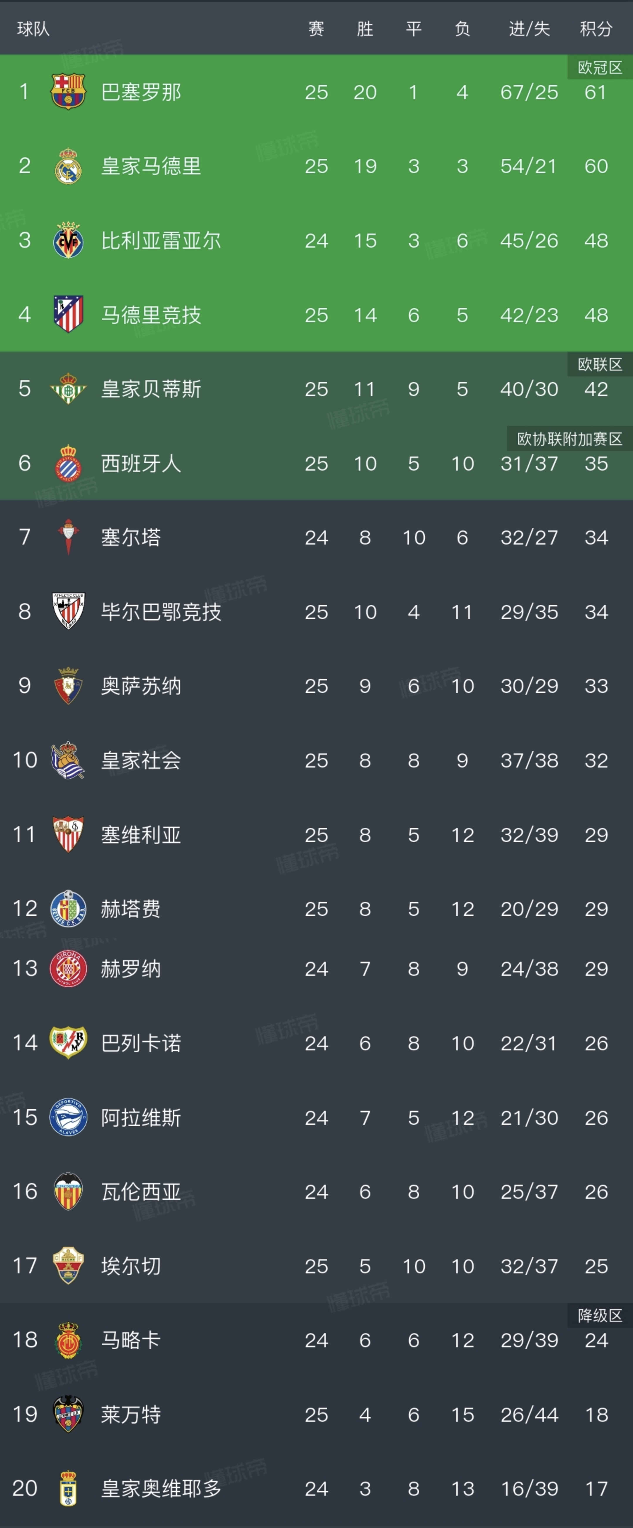Screen dimensions: 633x1528
Task: Tap the Real Madrid crest icon
Action: coord(68,166)
